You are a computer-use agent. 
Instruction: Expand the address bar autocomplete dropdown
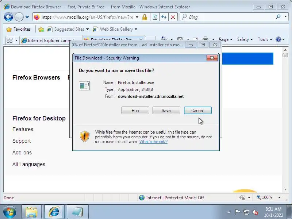click(137, 17)
